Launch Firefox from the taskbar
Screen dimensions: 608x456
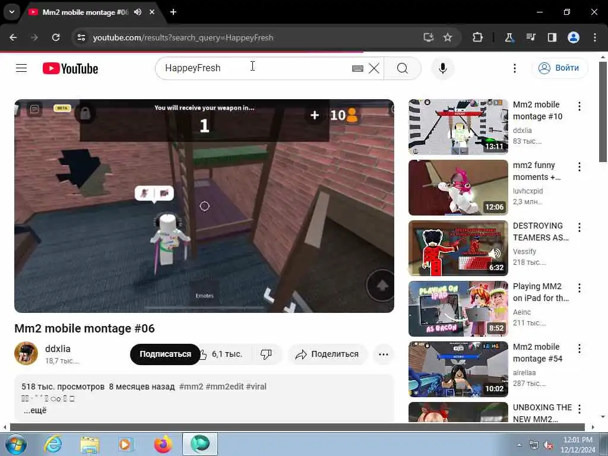pyautogui.click(x=163, y=444)
